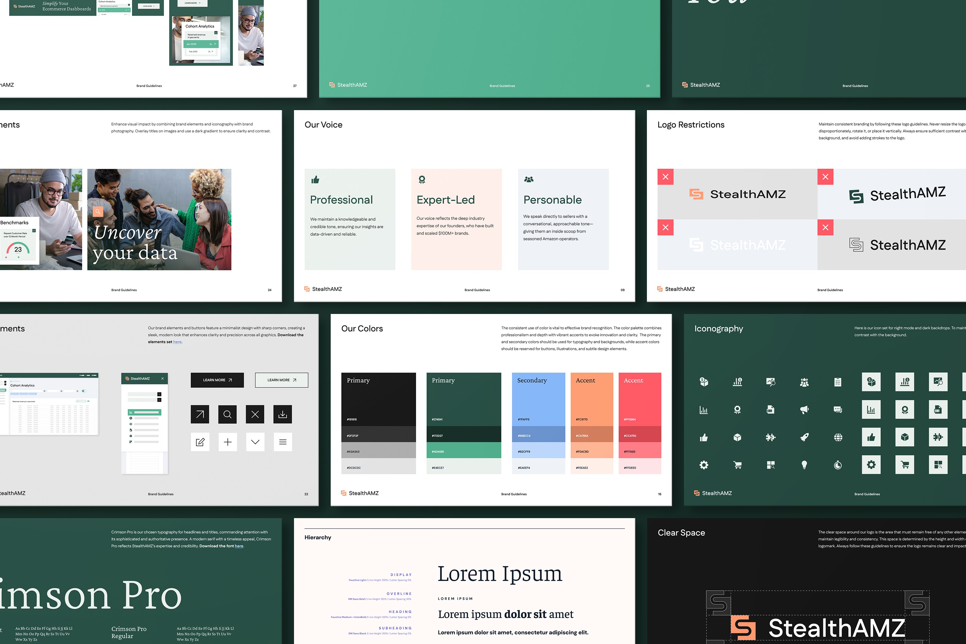Viewport: 966px width, 644px height.
Task: Open the lower dropdown in StealthAMZ mobile menu
Action: click(x=145, y=400)
